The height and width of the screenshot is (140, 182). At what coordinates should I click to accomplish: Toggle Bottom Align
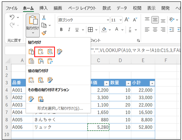pyautogui.click(x=163, y=20)
